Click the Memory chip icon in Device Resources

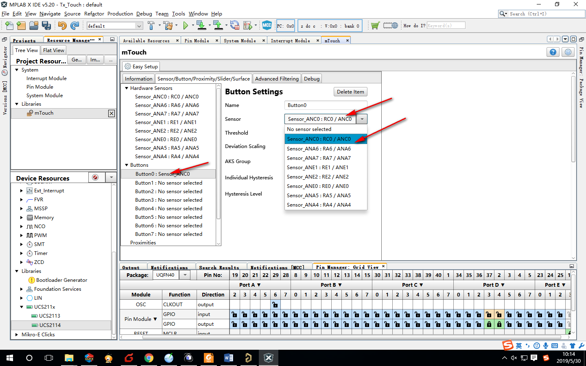(x=30, y=218)
